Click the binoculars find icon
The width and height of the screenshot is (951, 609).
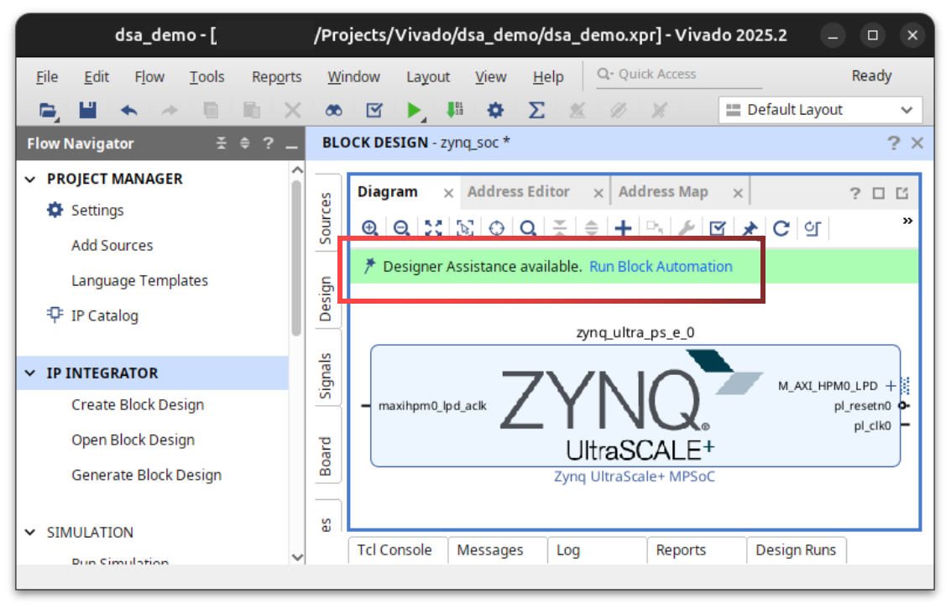[333, 110]
